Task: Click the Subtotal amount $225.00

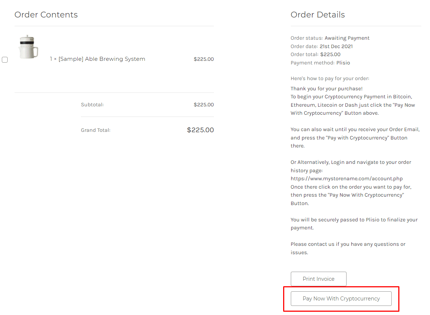Action: 204,105
